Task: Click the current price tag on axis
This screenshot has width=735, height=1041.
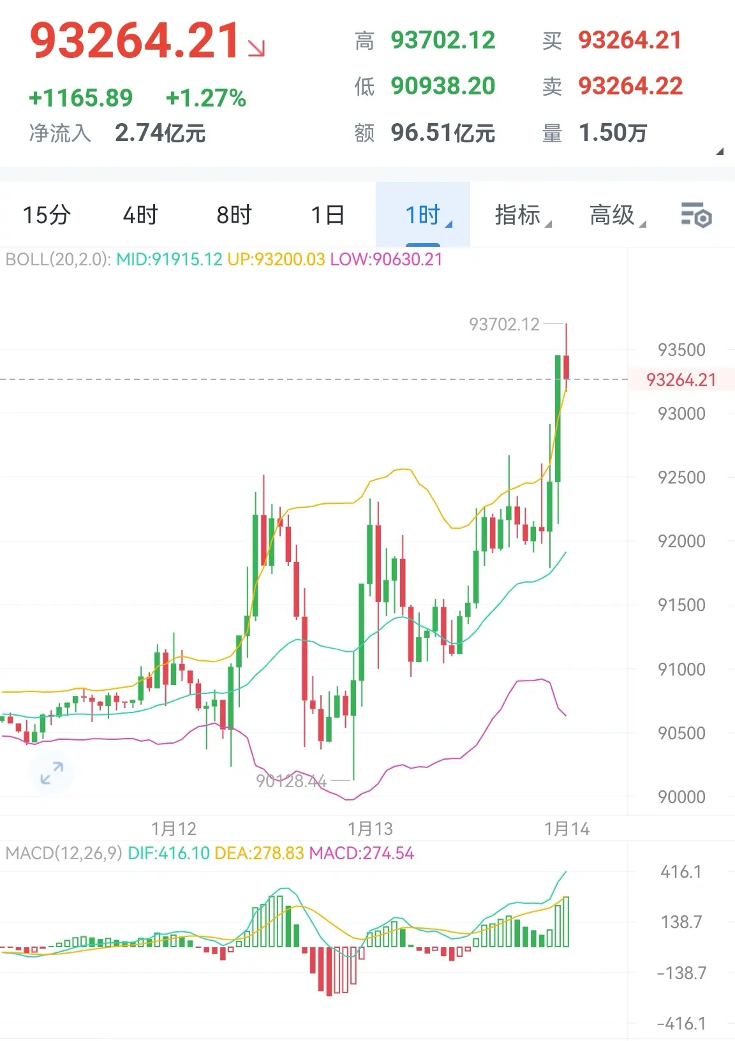Action: (x=681, y=380)
